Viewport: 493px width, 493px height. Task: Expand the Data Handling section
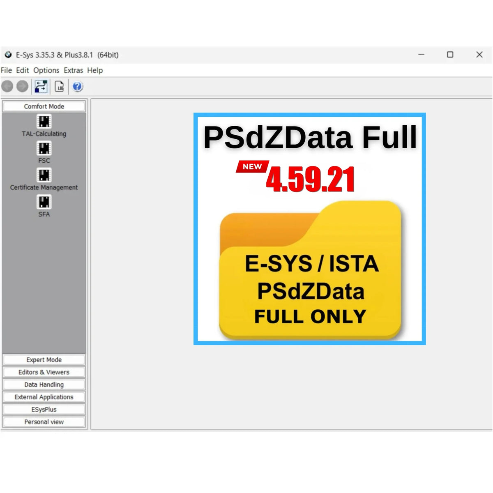[x=44, y=385]
